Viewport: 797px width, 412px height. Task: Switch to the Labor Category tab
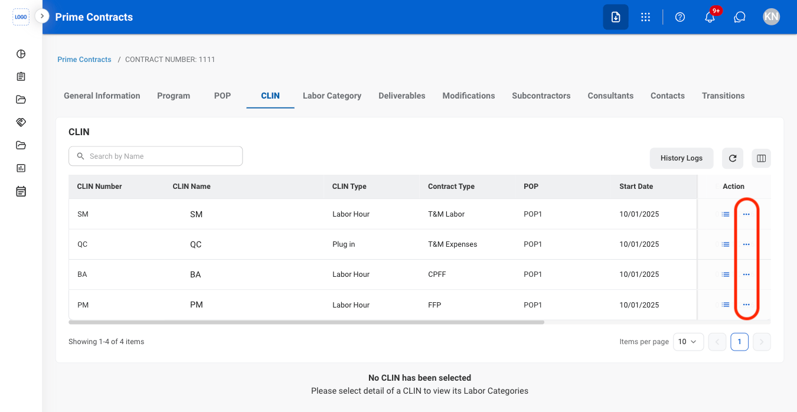[x=332, y=96]
